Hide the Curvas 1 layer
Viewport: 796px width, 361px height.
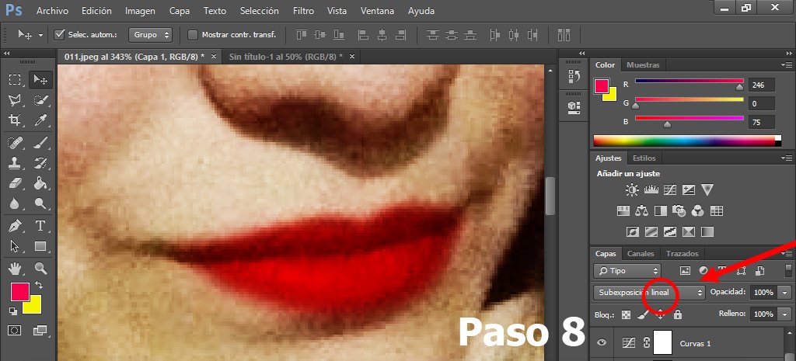[x=602, y=343]
